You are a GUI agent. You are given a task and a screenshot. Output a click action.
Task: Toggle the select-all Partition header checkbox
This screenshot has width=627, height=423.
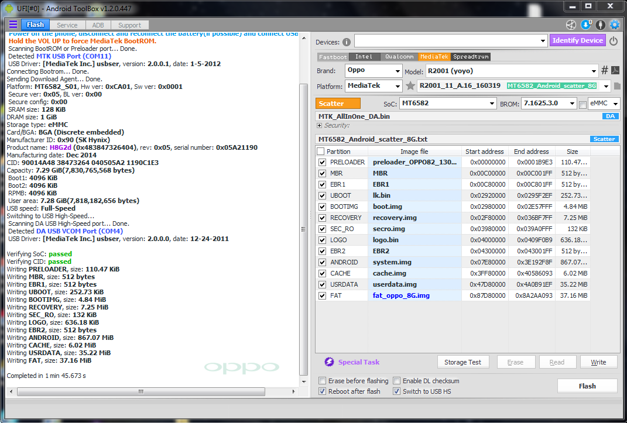click(x=320, y=152)
